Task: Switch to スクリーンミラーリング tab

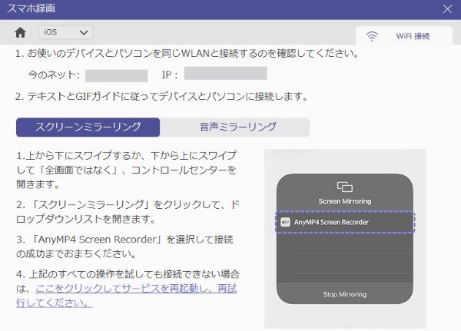Action: tap(88, 127)
